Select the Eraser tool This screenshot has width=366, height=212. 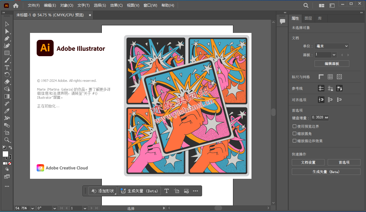tap(7, 82)
